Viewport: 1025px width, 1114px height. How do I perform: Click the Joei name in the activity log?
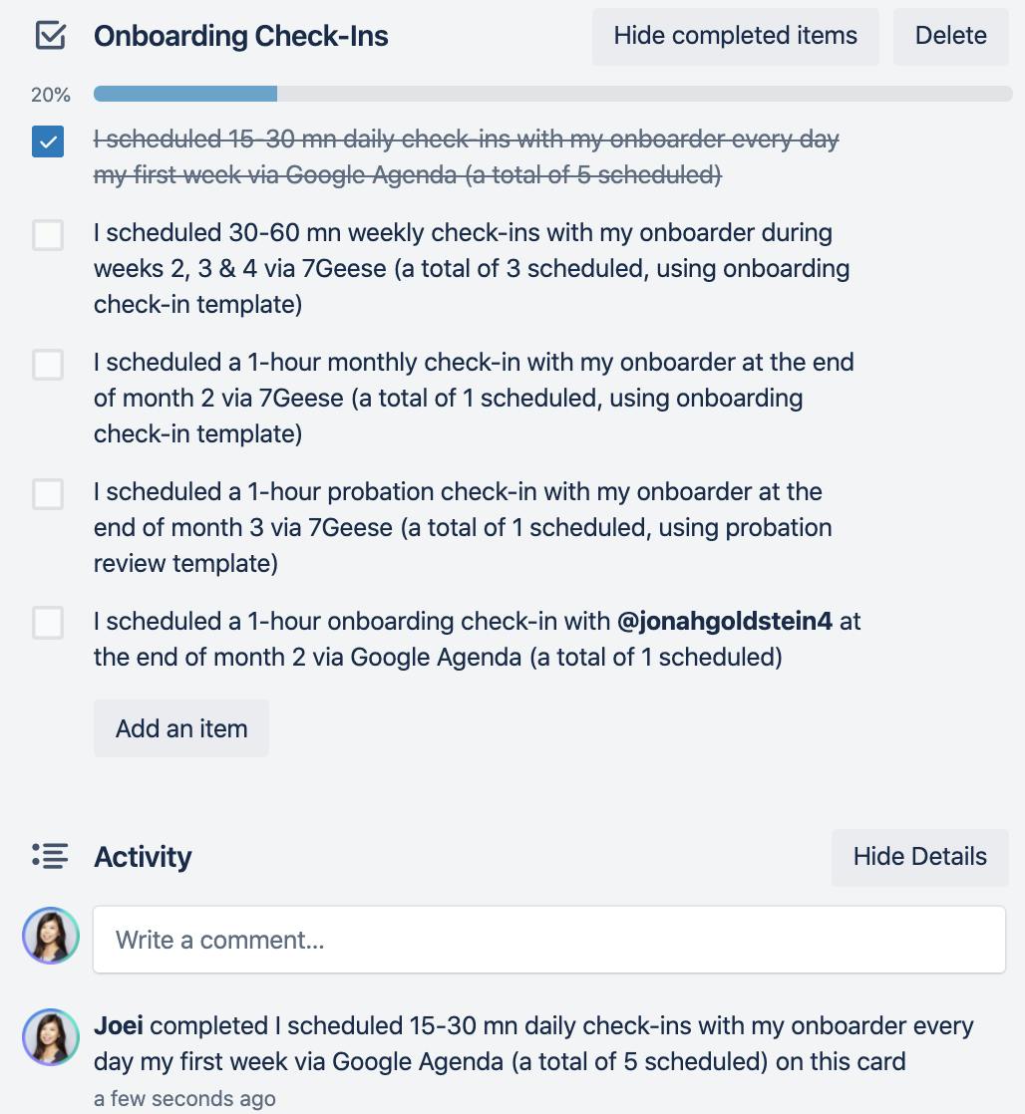click(120, 1025)
